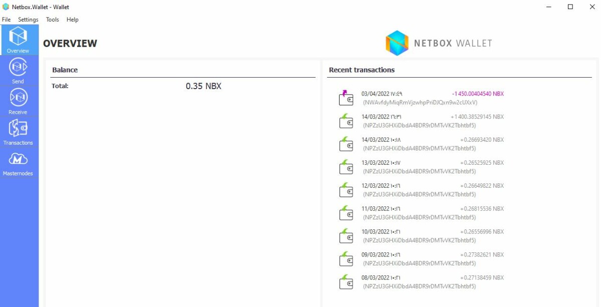Select received icon for 13/03/2022 transaction

[346, 167]
